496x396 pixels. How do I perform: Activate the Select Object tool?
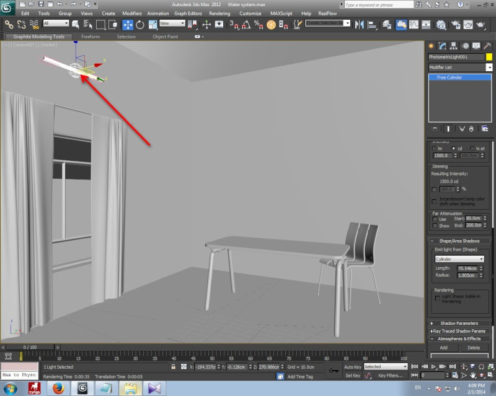point(76,24)
